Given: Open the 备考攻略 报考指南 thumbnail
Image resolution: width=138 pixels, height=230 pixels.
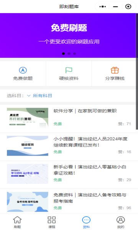Looking at the screenshot, I should click(28, 202).
